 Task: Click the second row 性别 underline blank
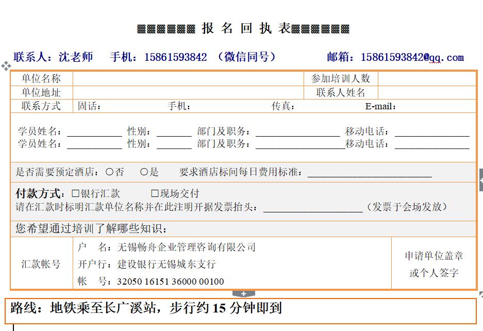click(x=174, y=144)
